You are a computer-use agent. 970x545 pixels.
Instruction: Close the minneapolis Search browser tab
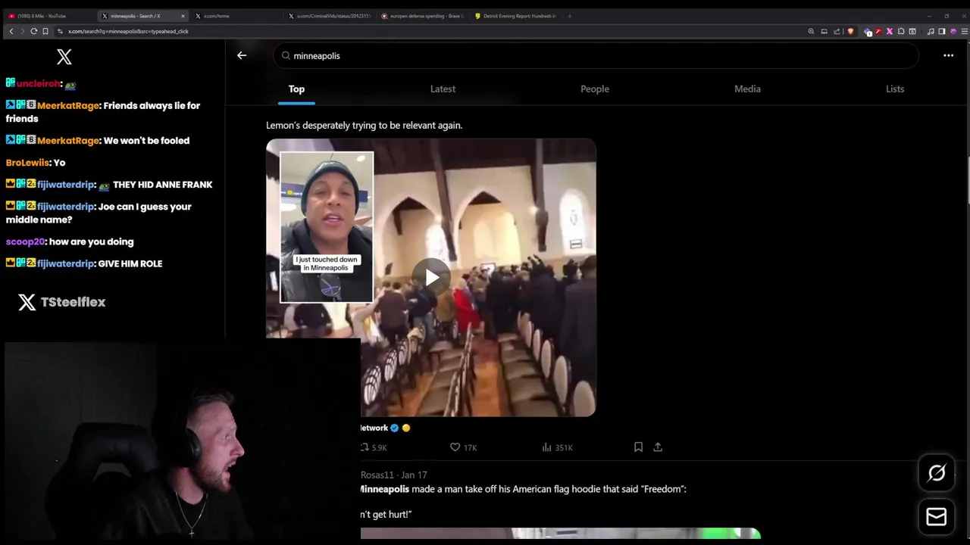pos(183,16)
